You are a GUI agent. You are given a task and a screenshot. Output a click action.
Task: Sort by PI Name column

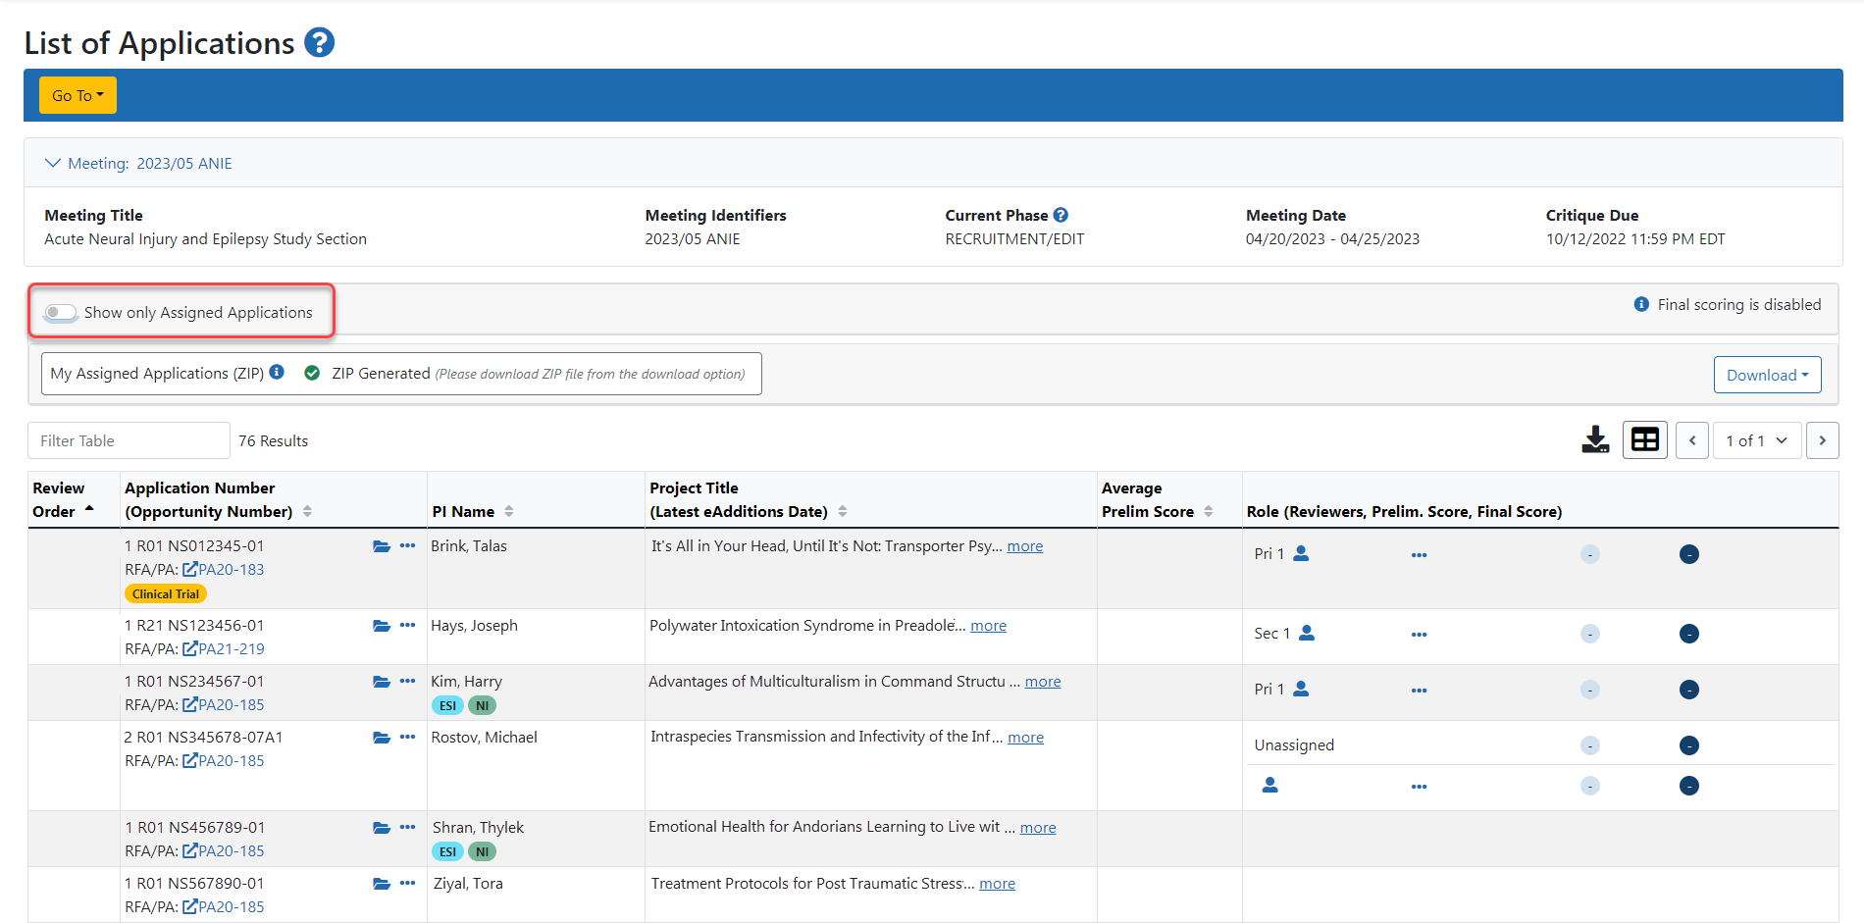pyautogui.click(x=509, y=511)
